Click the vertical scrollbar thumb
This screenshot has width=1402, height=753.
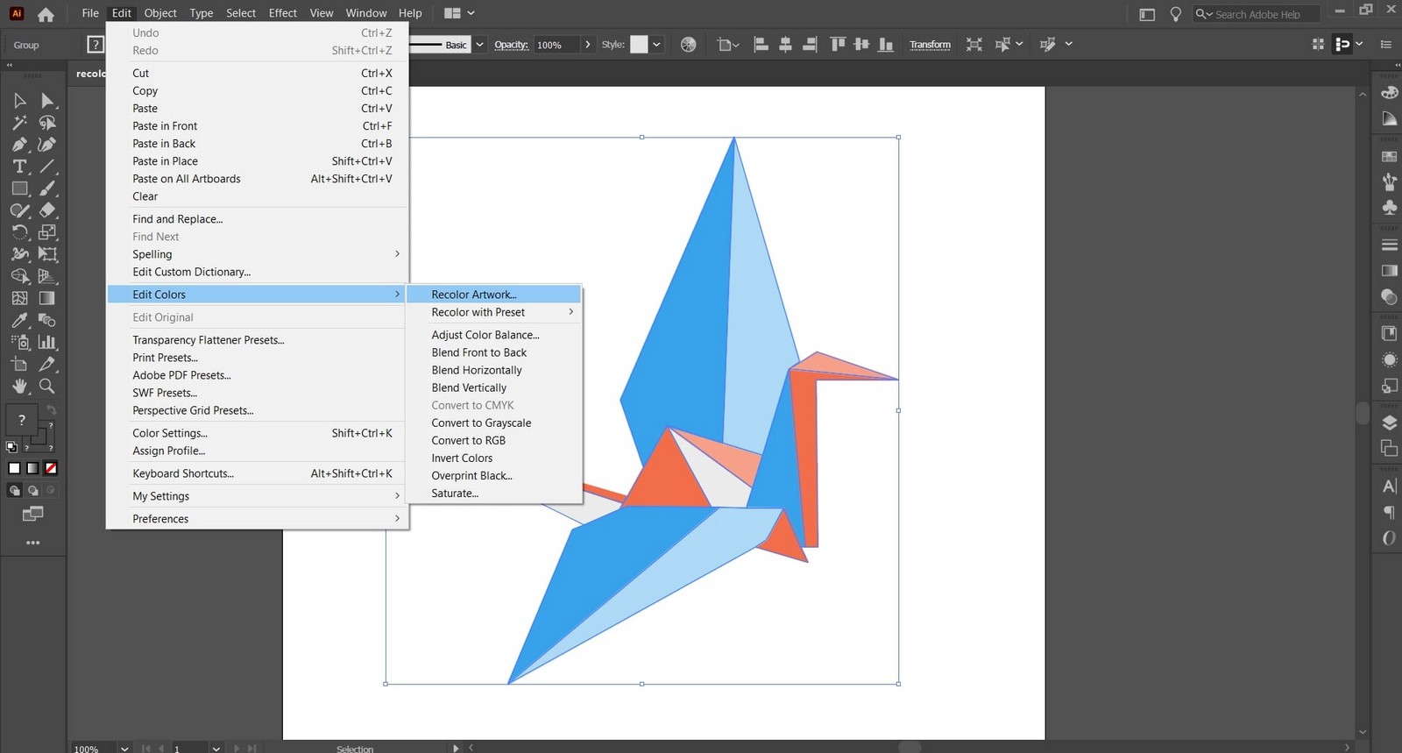pos(1362,413)
